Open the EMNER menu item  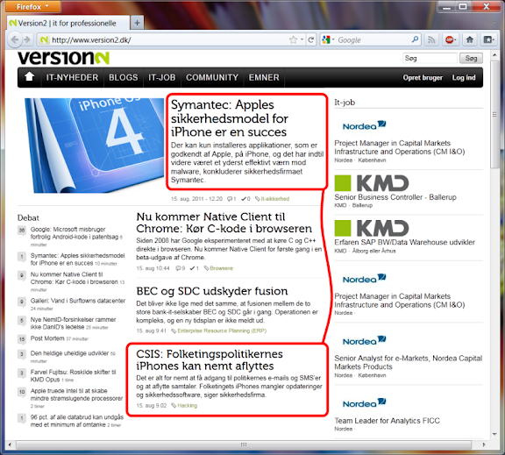click(264, 77)
